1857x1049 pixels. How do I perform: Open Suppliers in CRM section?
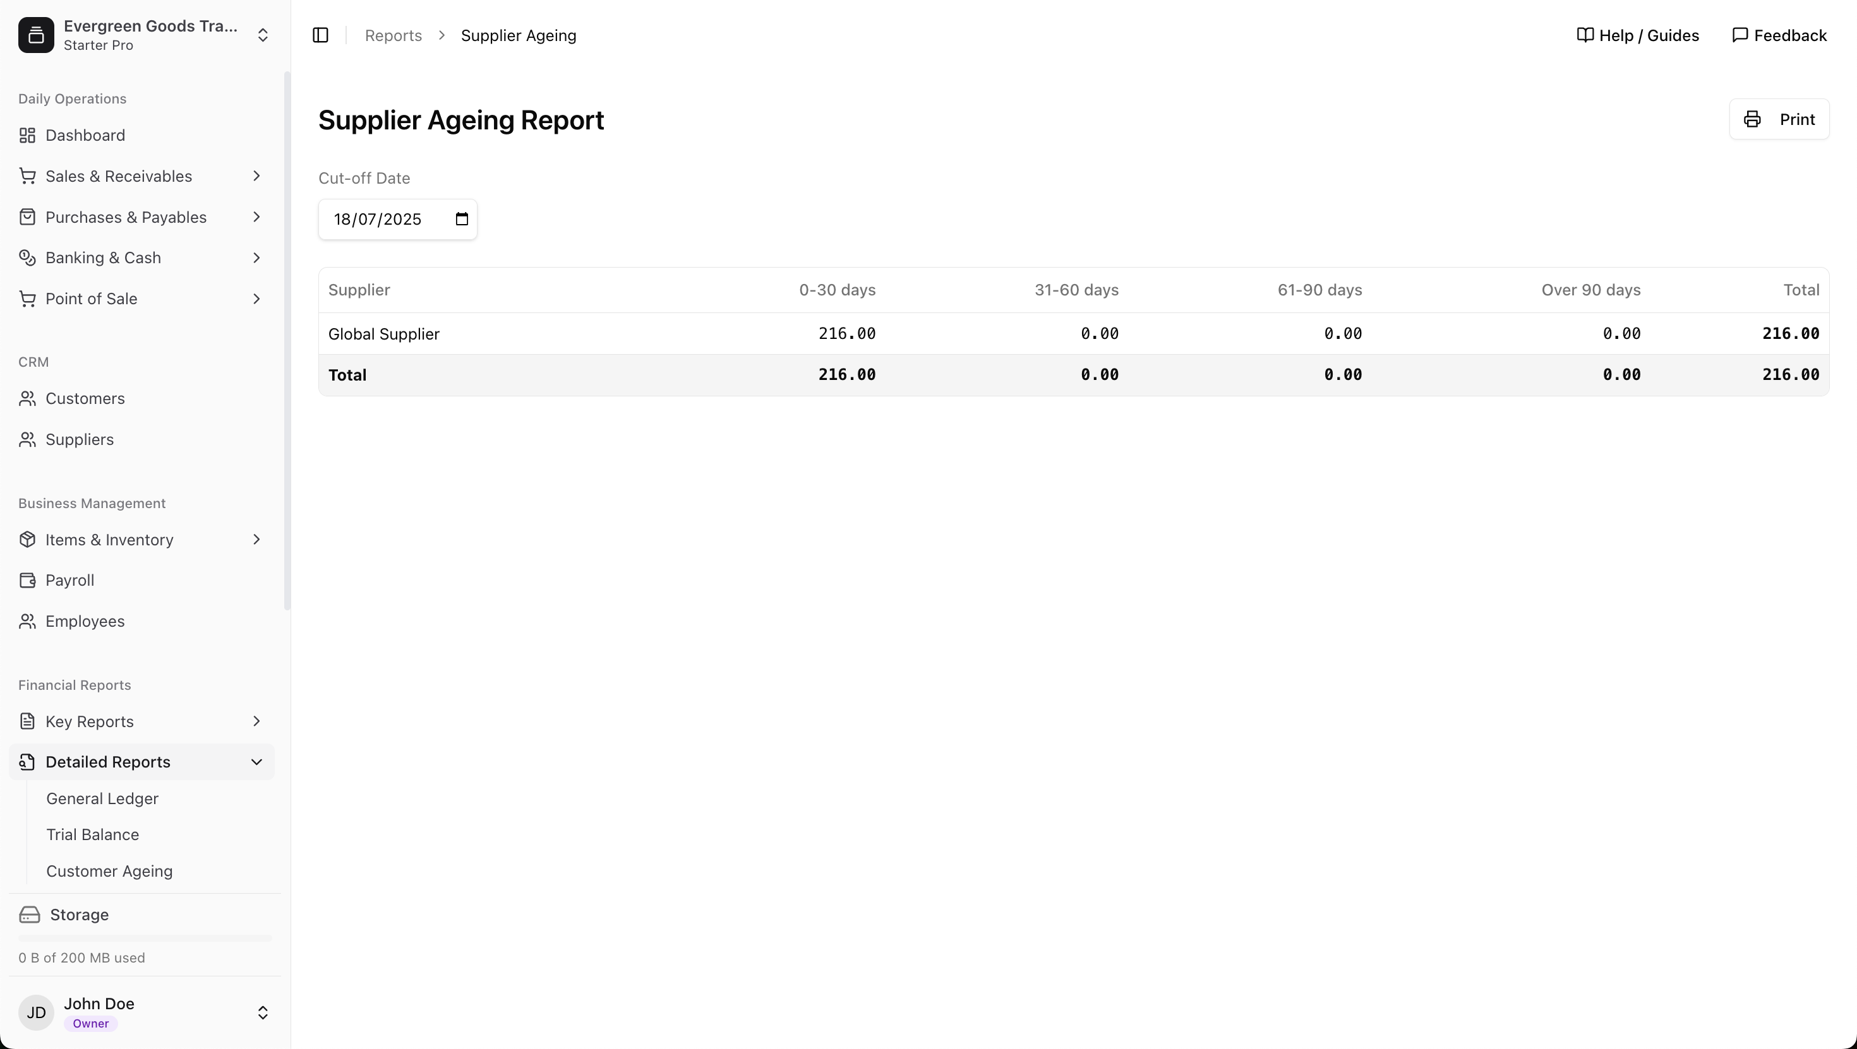141,439
